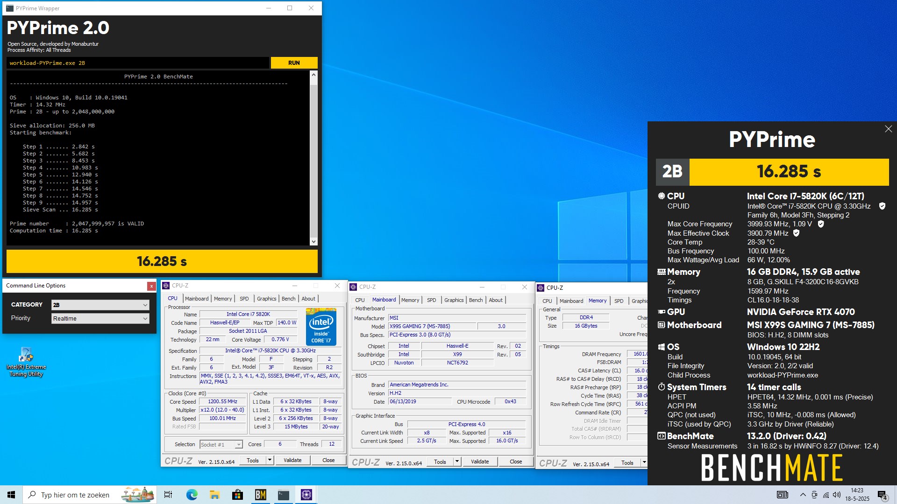Click the Intel Core i7 logo in CPU-Z

tap(321, 326)
